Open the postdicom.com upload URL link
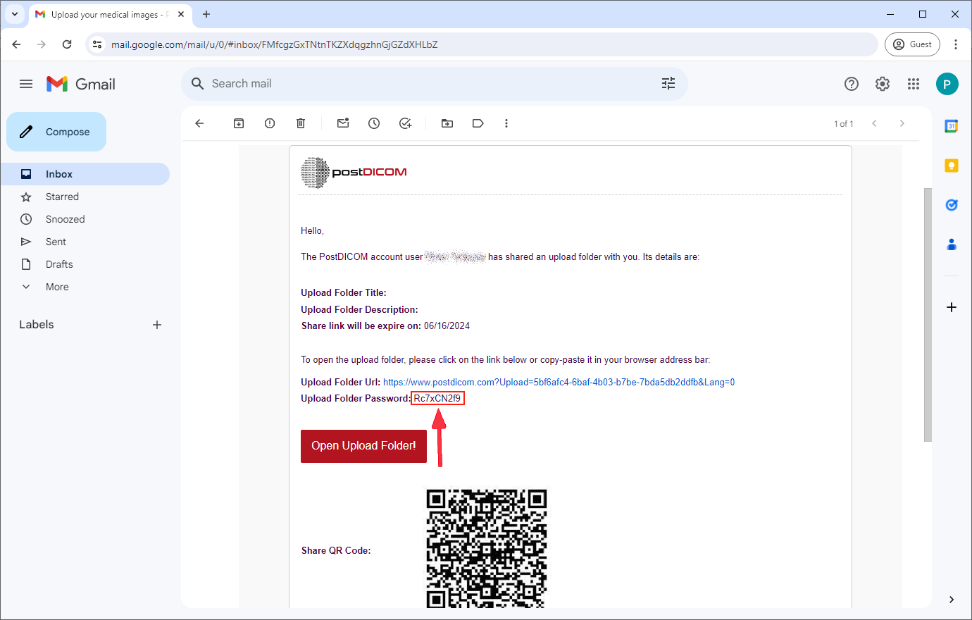972x620 pixels. pyautogui.click(x=559, y=382)
